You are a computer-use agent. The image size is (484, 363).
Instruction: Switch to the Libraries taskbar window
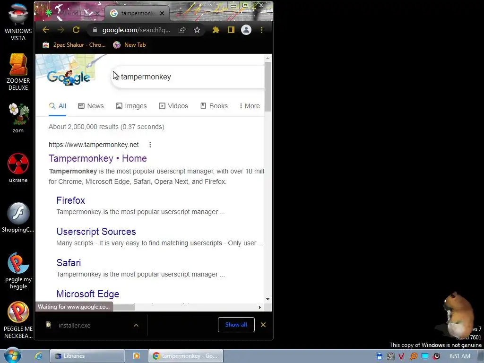(87, 356)
